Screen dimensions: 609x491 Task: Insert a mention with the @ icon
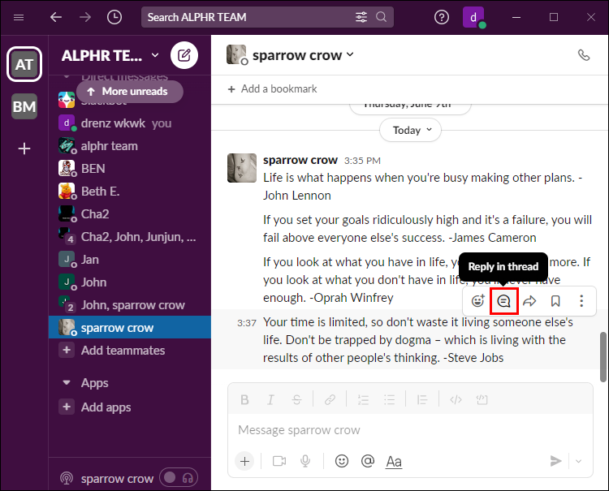pyautogui.click(x=367, y=461)
